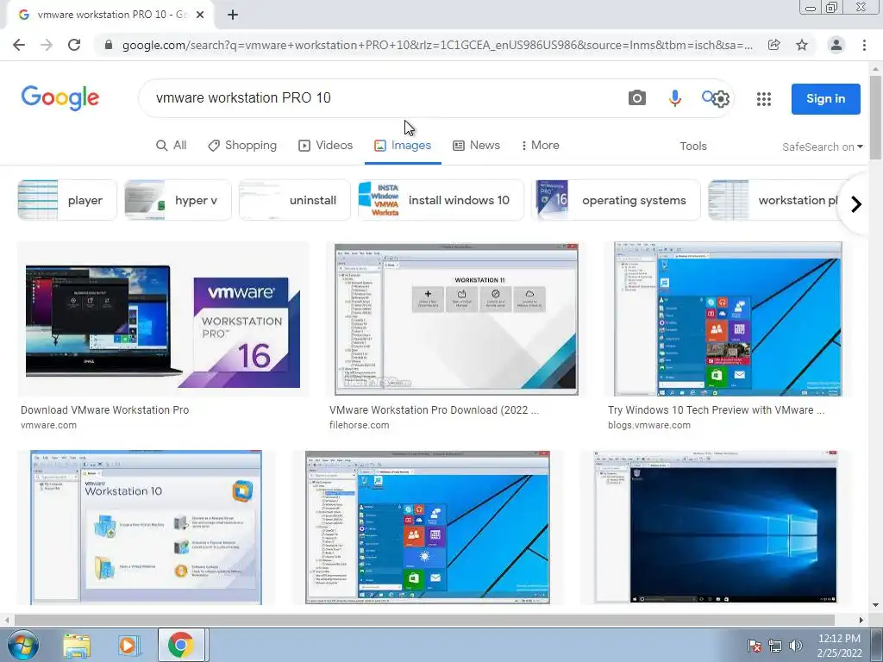Click the filehorse.com source link
This screenshot has width=883, height=662.
pyautogui.click(x=360, y=425)
